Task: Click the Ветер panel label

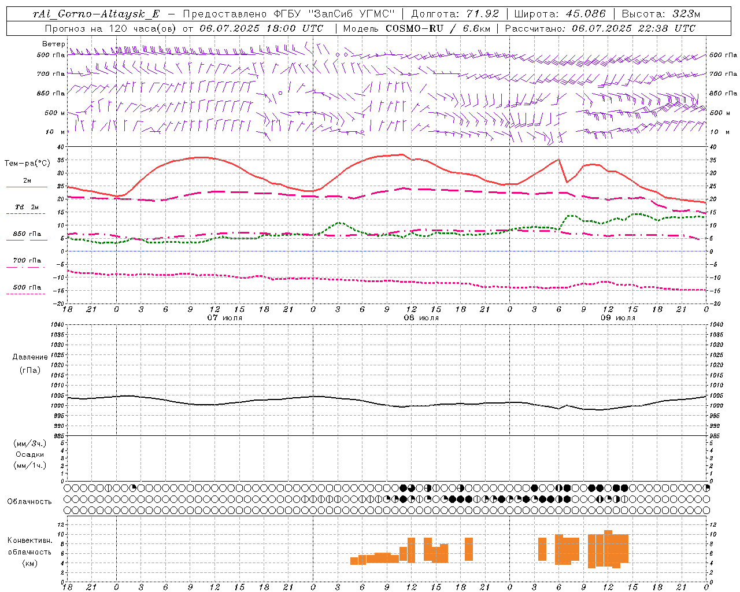Action: pyautogui.click(x=53, y=44)
